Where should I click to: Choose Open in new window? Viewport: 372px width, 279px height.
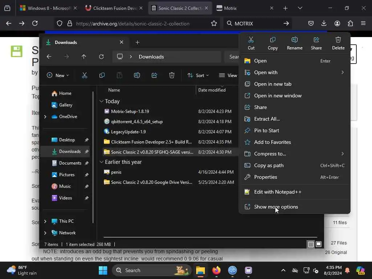(294, 96)
